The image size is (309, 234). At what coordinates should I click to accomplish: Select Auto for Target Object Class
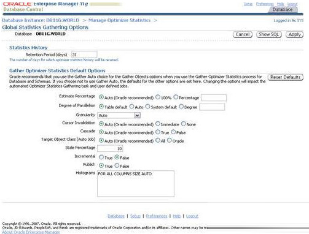101,140
